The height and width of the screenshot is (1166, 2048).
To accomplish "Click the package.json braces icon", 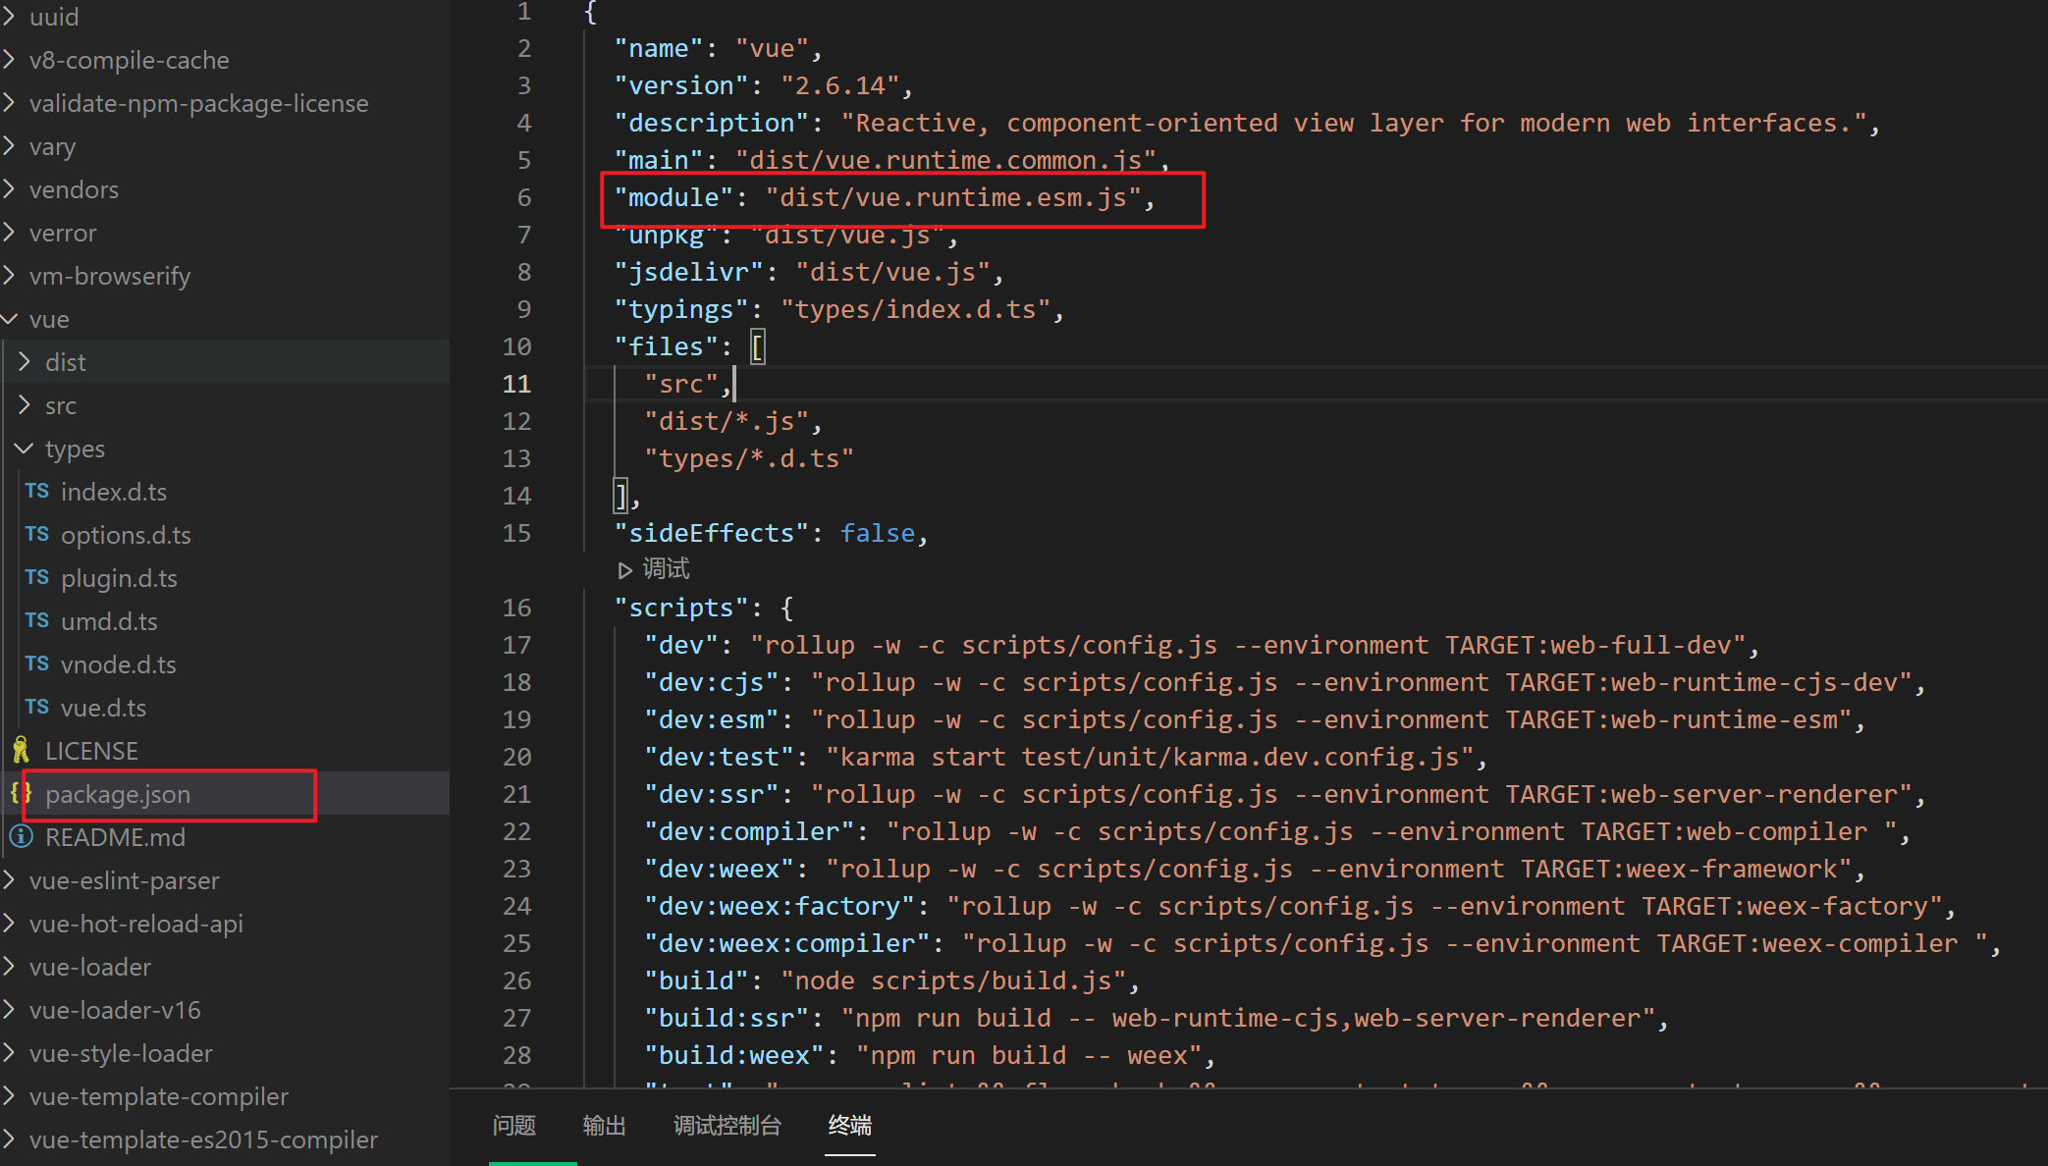I will (21, 793).
